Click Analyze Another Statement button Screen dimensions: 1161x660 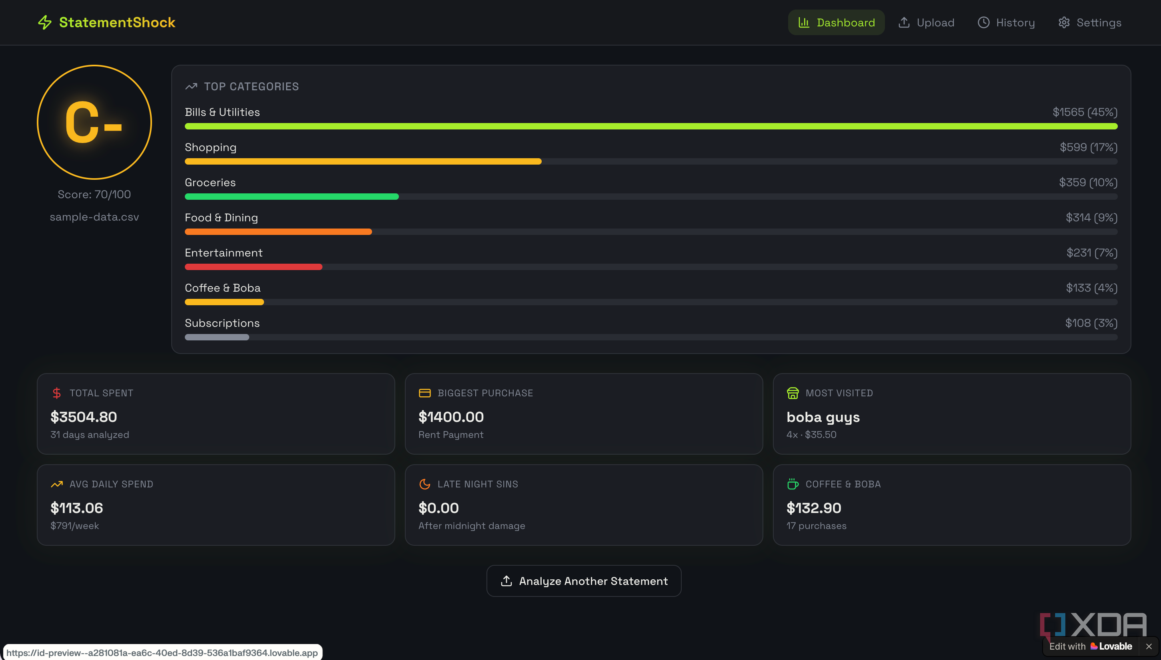click(584, 580)
